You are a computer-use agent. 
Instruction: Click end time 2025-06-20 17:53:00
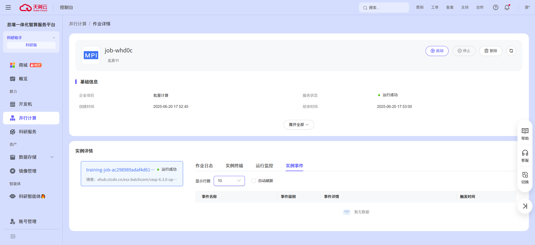[394, 107]
